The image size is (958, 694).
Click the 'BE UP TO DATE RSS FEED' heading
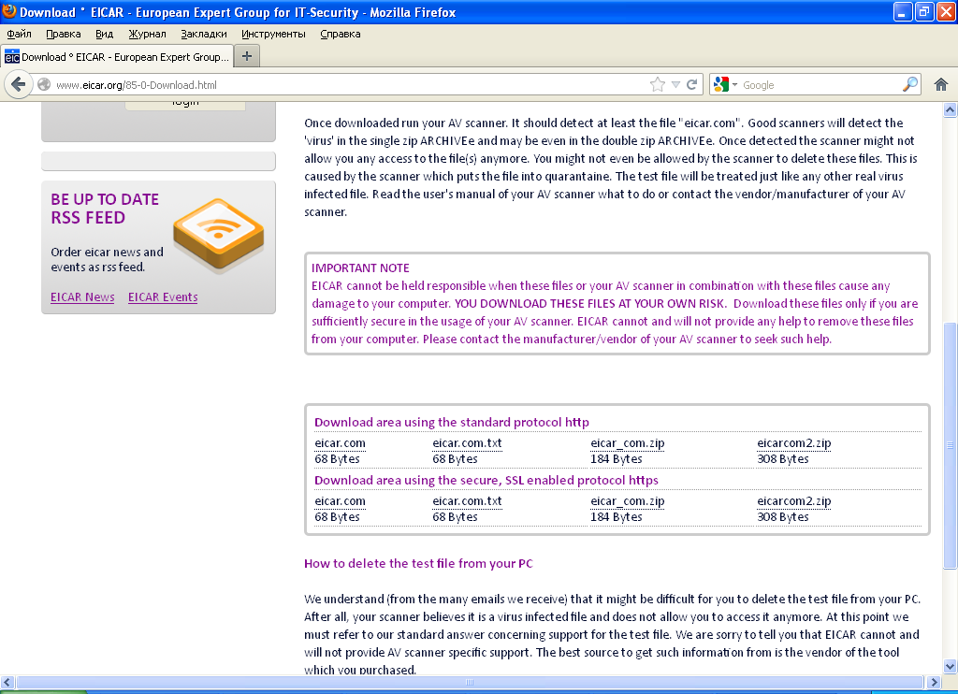click(x=105, y=209)
